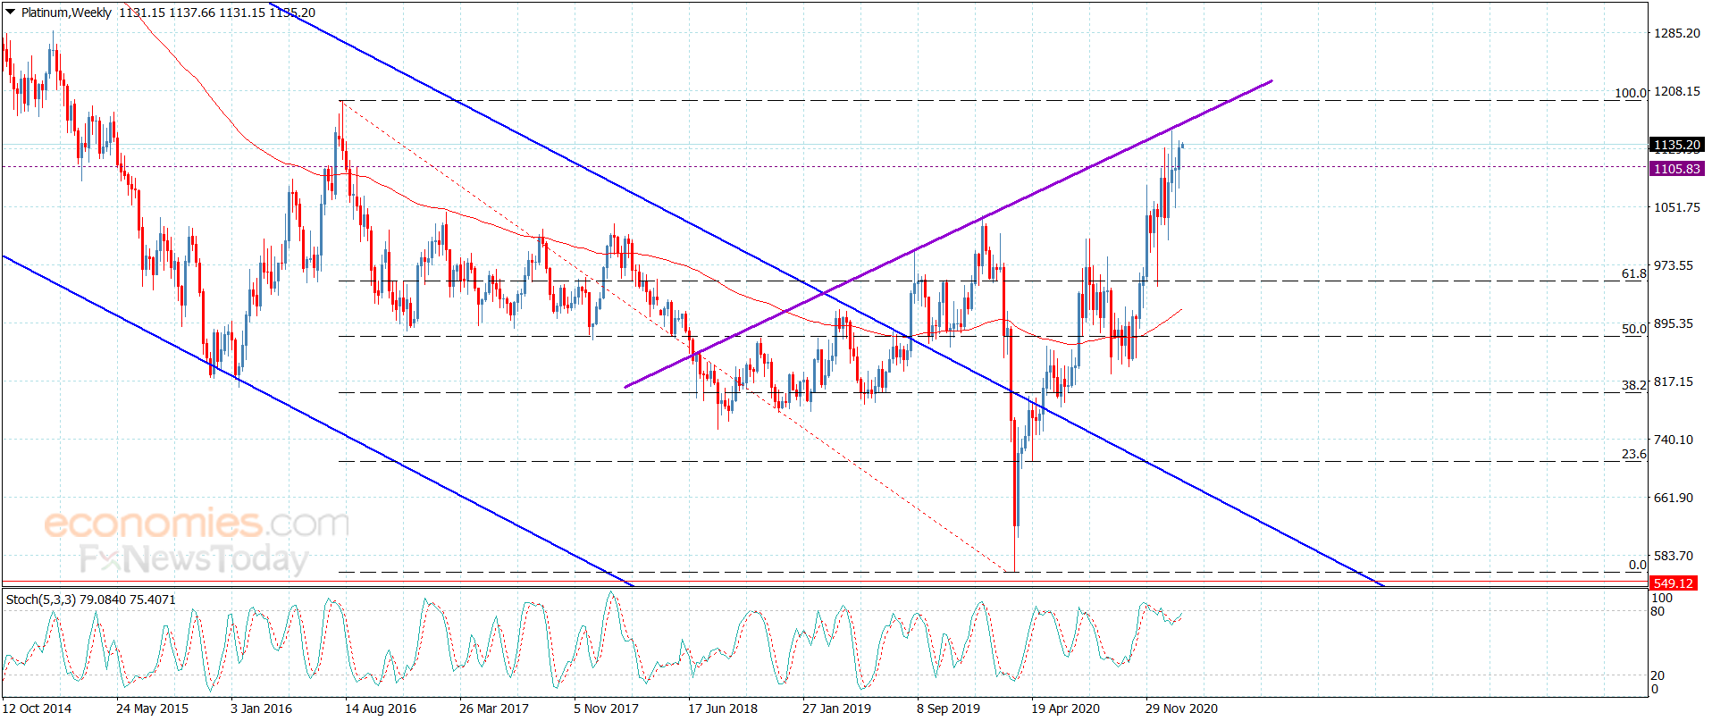Click the red 549.12 price label
Screen dimensions: 1712x721
[x=1673, y=583]
